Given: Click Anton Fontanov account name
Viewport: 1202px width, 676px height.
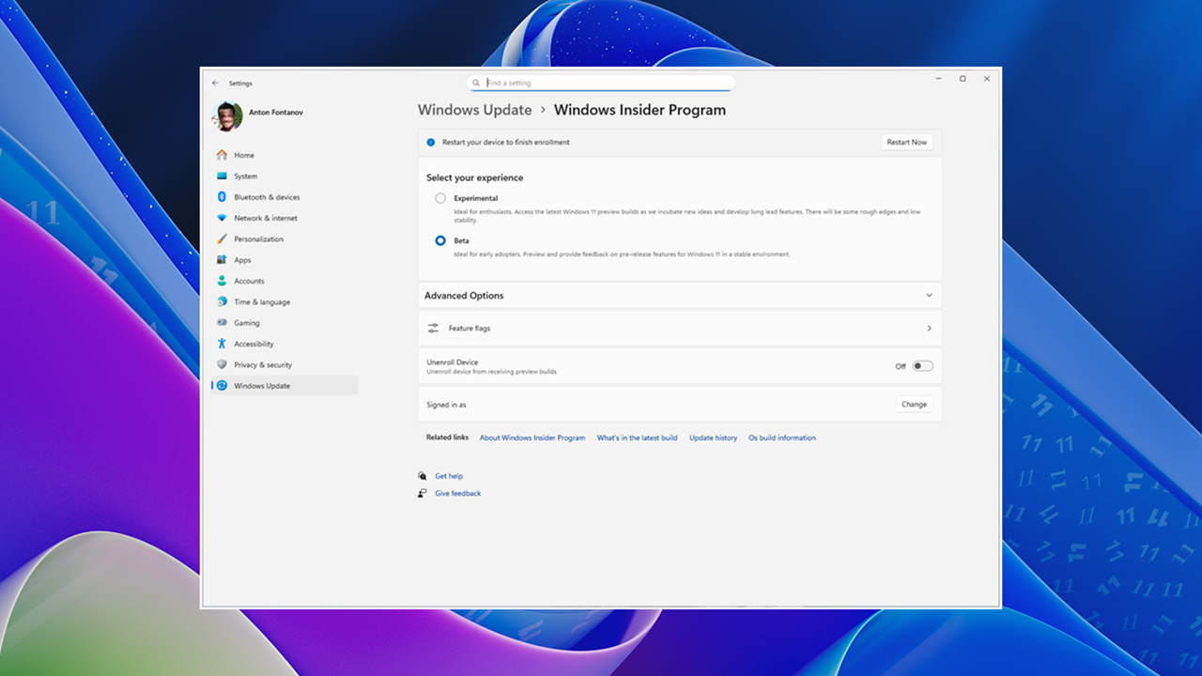Looking at the screenshot, I should [276, 112].
